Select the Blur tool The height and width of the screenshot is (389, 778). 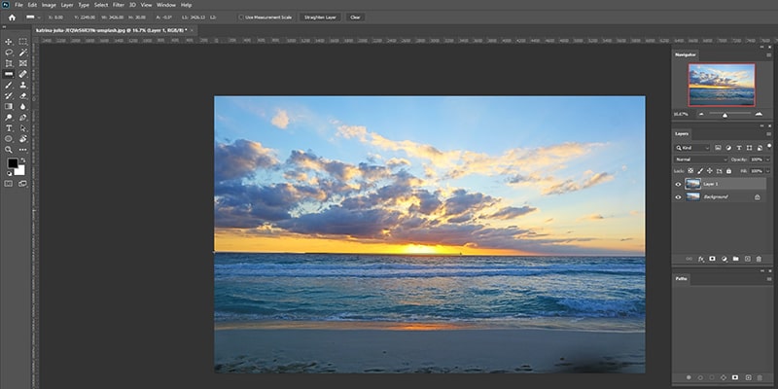click(22, 106)
